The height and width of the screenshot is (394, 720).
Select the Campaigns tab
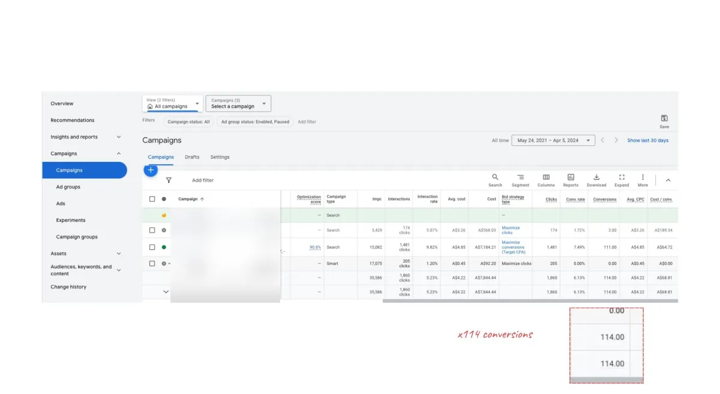(x=161, y=157)
